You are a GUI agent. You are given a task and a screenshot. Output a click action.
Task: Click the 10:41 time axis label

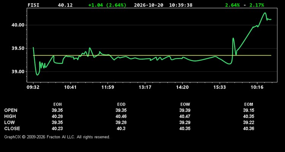(x=70, y=87)
